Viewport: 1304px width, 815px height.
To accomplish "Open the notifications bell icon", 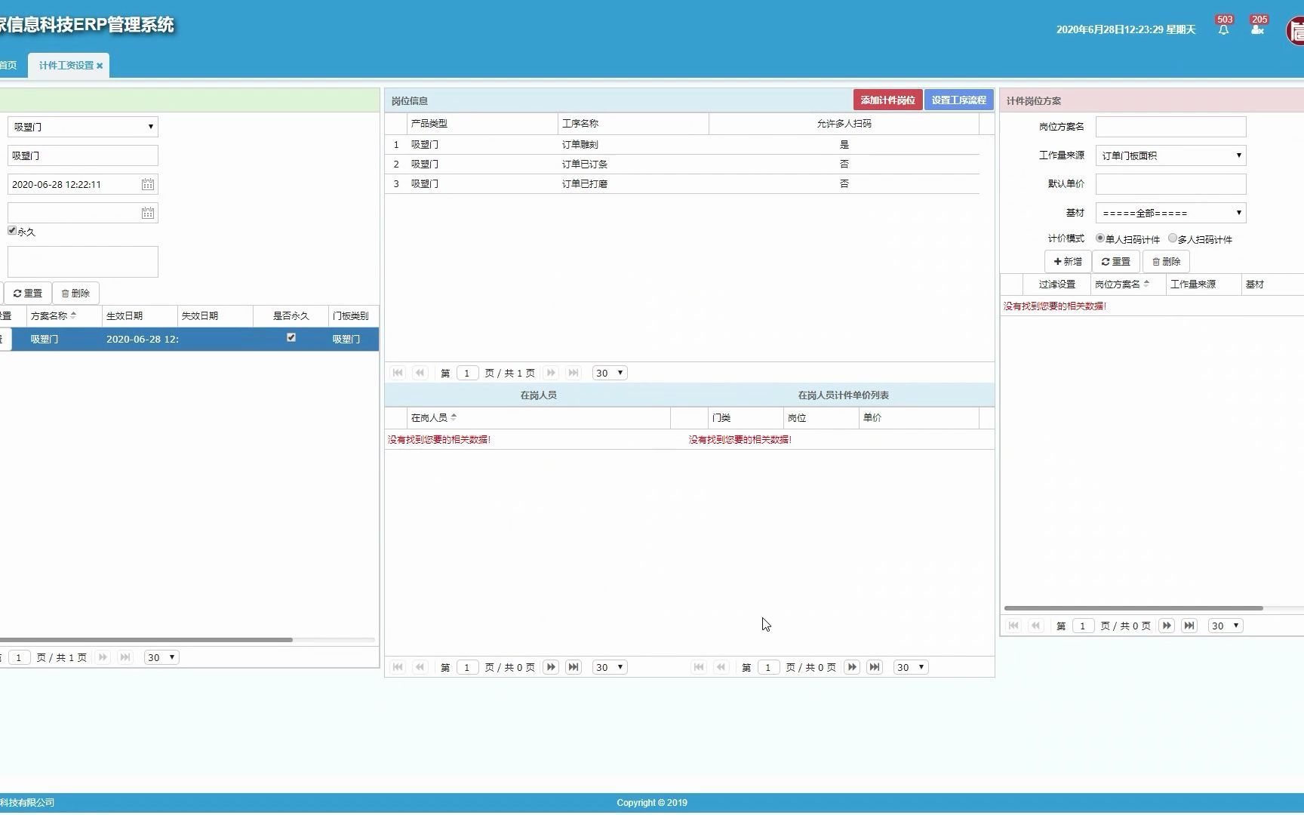I will tap(1223, 29).
